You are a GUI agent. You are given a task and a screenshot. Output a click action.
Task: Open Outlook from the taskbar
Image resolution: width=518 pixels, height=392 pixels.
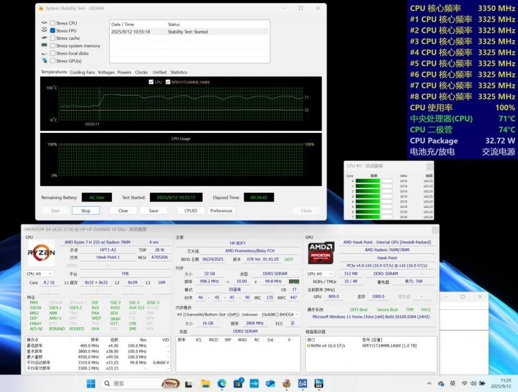(x=270, y=383)
